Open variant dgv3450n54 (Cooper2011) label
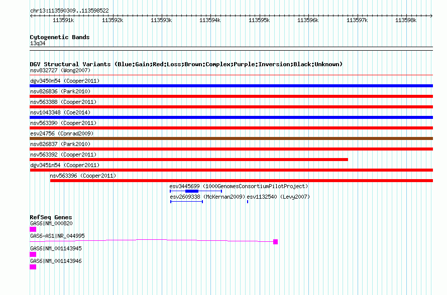The width and height of the screenshot is (447, 295). [x=65, y=81]
